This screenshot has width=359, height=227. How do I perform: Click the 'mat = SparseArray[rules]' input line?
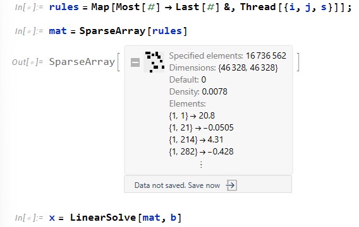pyautogui.click(x=118, y=31)
